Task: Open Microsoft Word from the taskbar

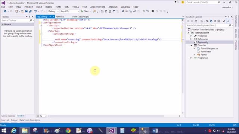Action: coord(155,131)
